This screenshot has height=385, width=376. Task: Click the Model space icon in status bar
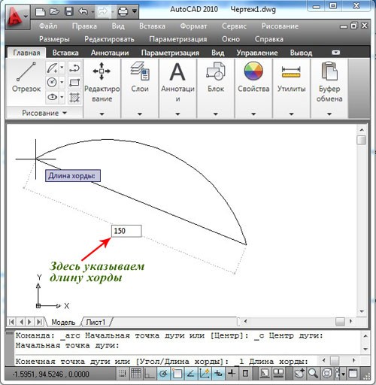coord(264,374)
